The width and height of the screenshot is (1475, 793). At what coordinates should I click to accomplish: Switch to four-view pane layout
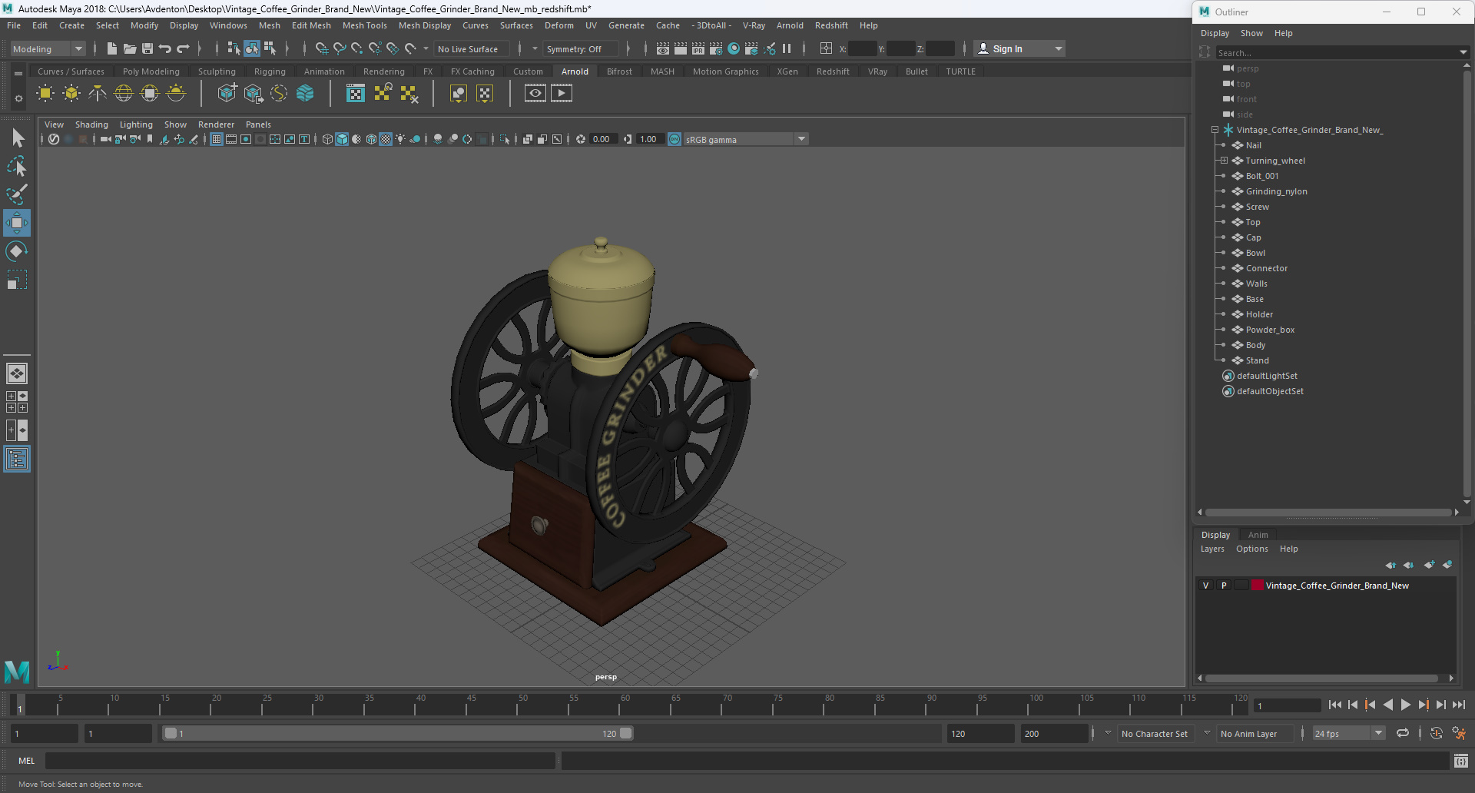pos(17,402)
